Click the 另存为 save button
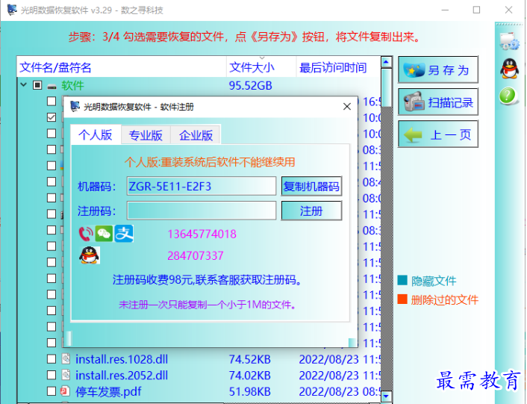The height and width of the screenshot is (404, 527). tap(438, 70)
